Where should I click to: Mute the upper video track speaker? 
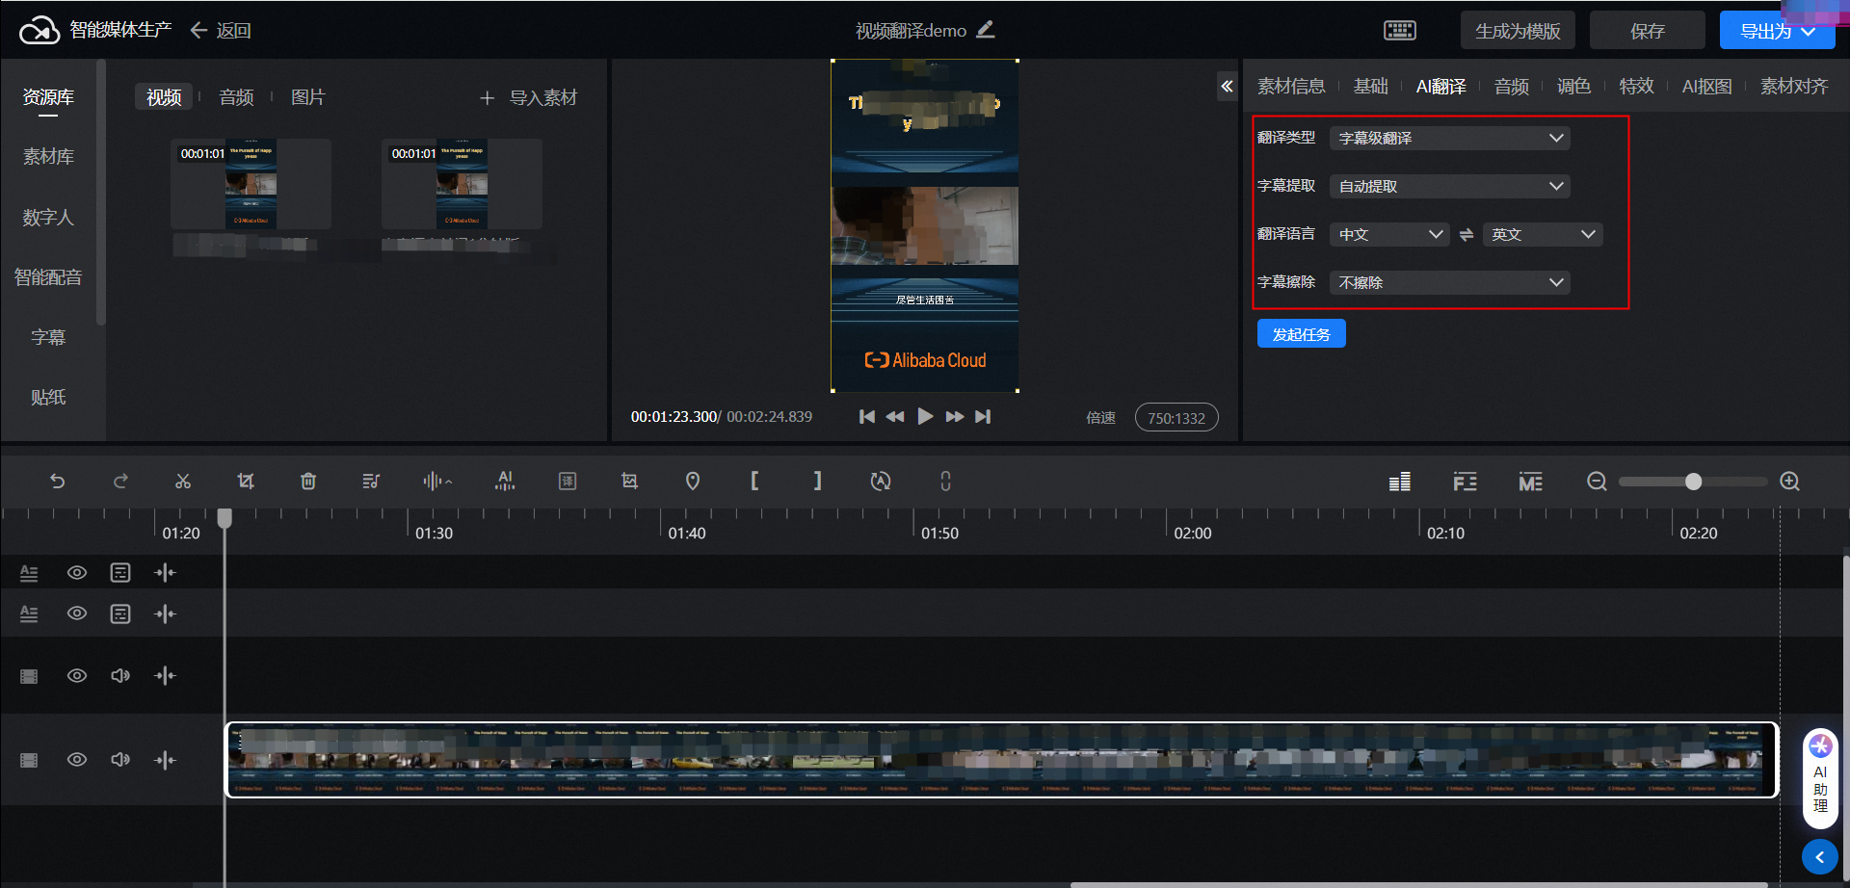pyautogui.click(x=120, y=675)
